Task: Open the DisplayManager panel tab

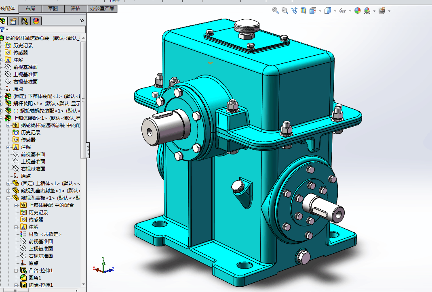Action: pyautogui.click(x=36, y=21)
